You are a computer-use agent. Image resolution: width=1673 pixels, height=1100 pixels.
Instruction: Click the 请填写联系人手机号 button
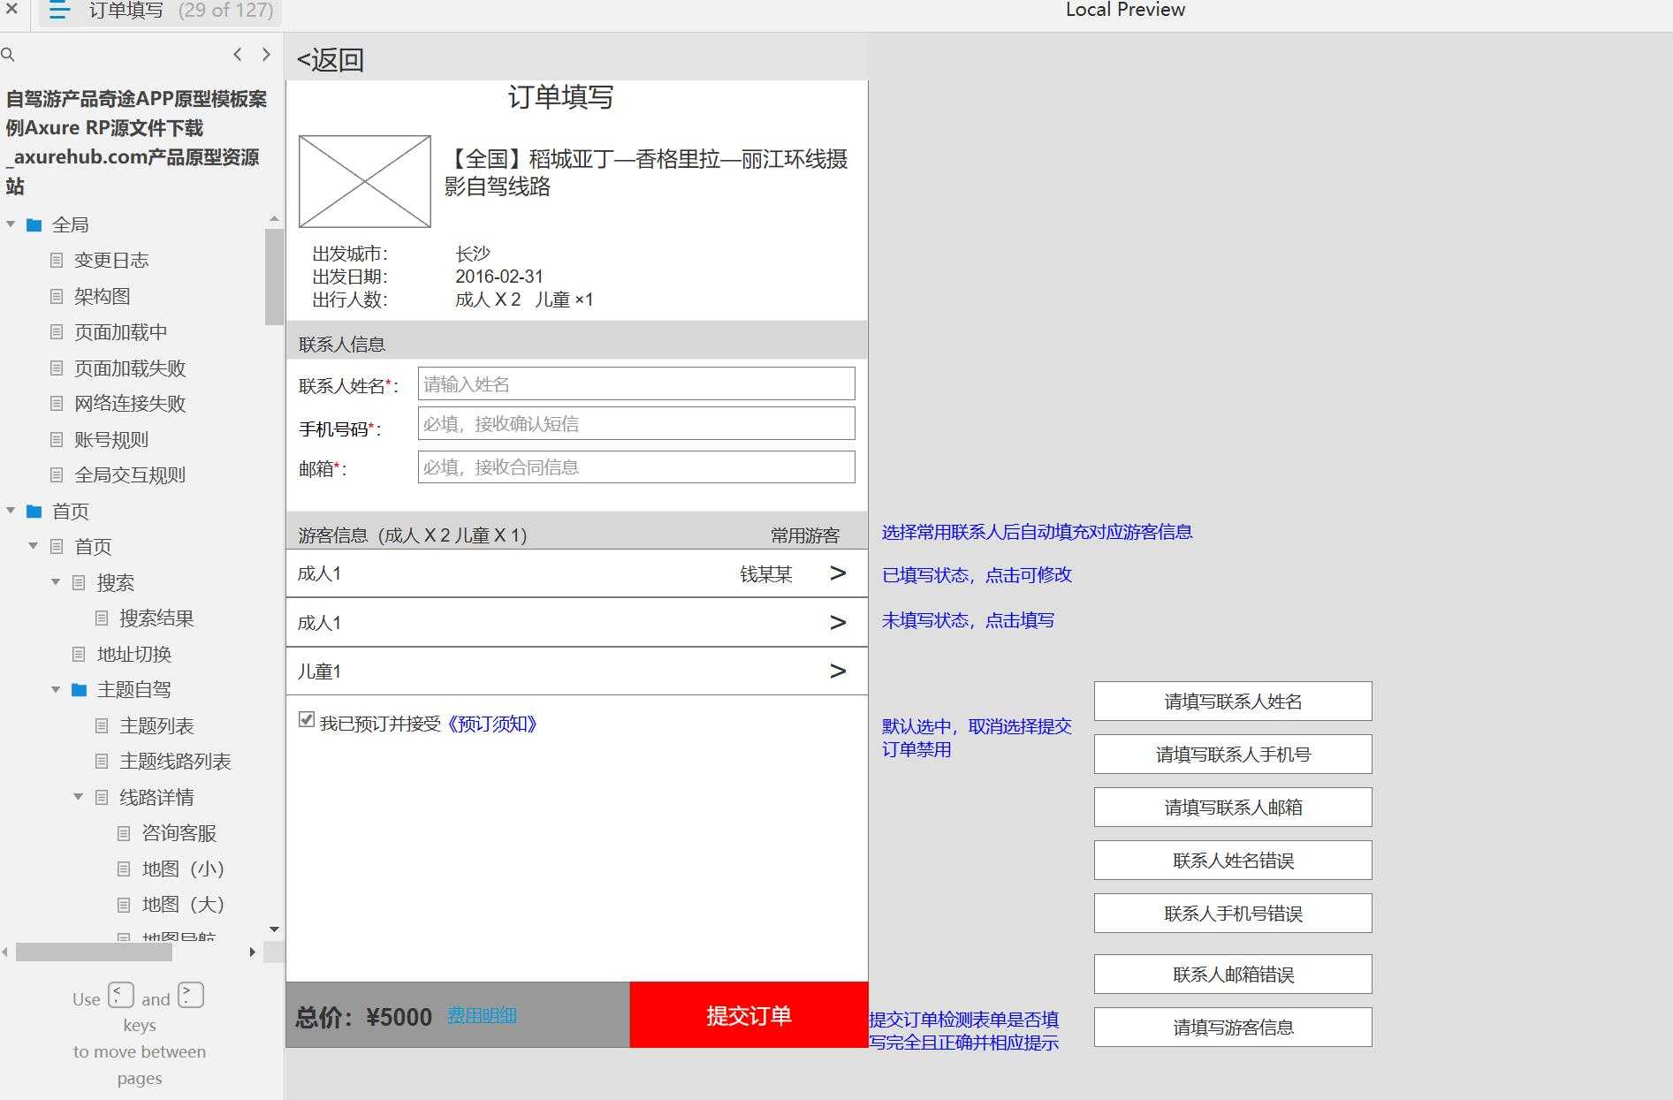point(1233,755)
